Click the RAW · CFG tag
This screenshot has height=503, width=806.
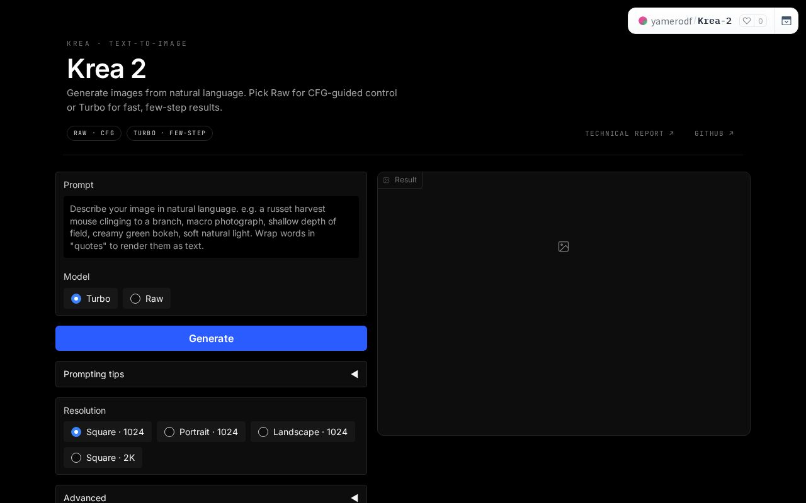tap(94, 133)
